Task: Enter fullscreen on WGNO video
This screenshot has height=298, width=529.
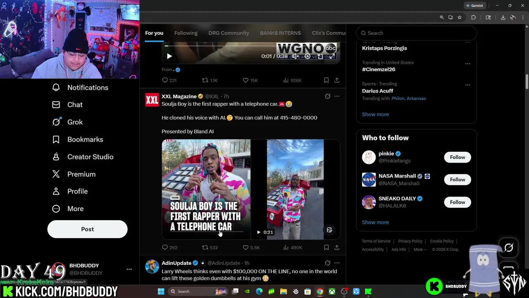Action: point(332,56)
